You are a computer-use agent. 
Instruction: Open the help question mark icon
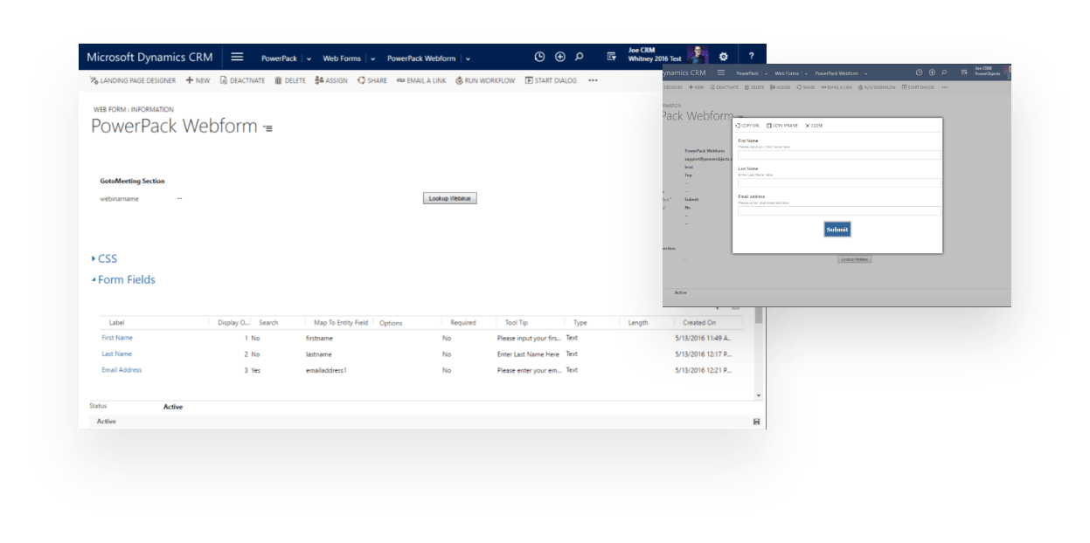tap(751, 58)
